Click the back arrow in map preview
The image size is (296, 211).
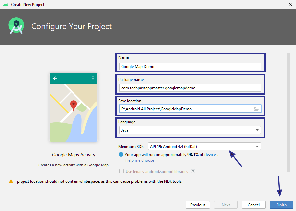pyautogui.click(x=55, y=78)
